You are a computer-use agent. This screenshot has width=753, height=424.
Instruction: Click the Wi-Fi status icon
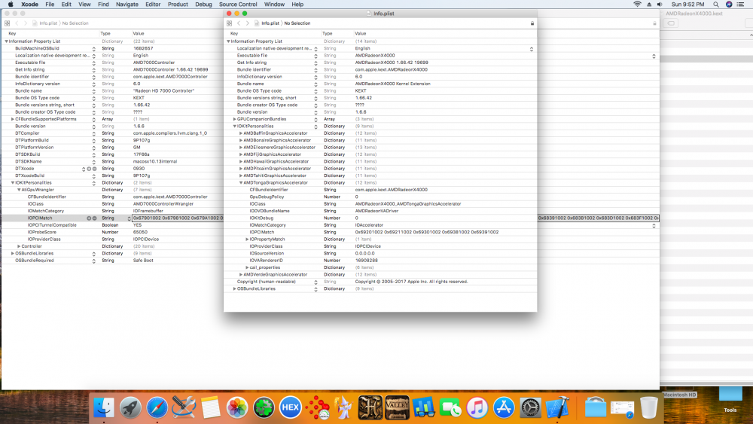[x=637, y=5]
